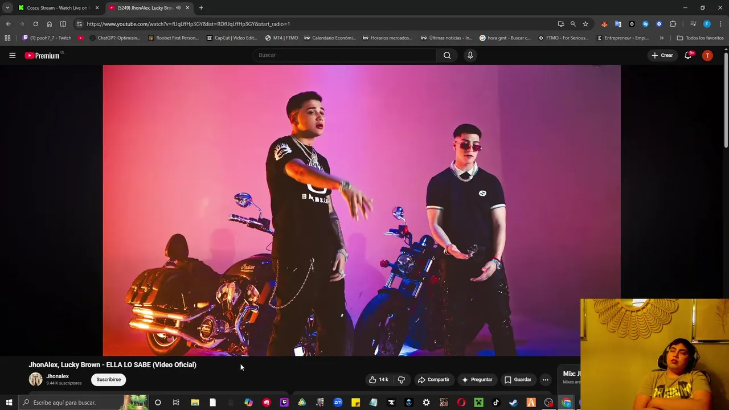729x410 pixels.
Task: Open the YouTube hamburger guide menu
Action: pyautogui.click(x=12, y=55)
